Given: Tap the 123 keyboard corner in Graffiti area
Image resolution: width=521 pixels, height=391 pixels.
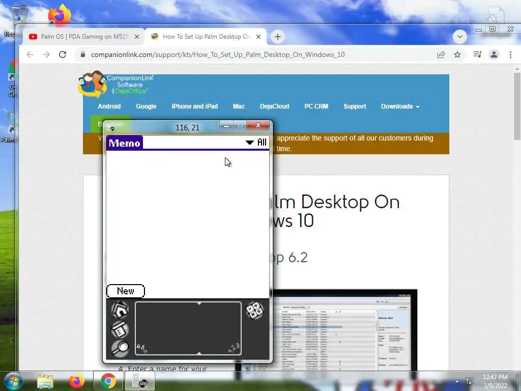Looking at the screenshot, I should (x=234, y=348).
